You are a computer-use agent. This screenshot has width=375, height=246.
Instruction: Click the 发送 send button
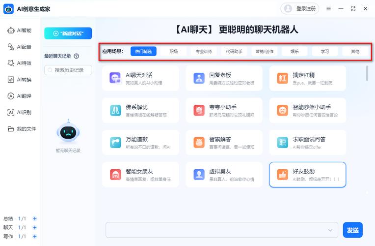point(353,230)
